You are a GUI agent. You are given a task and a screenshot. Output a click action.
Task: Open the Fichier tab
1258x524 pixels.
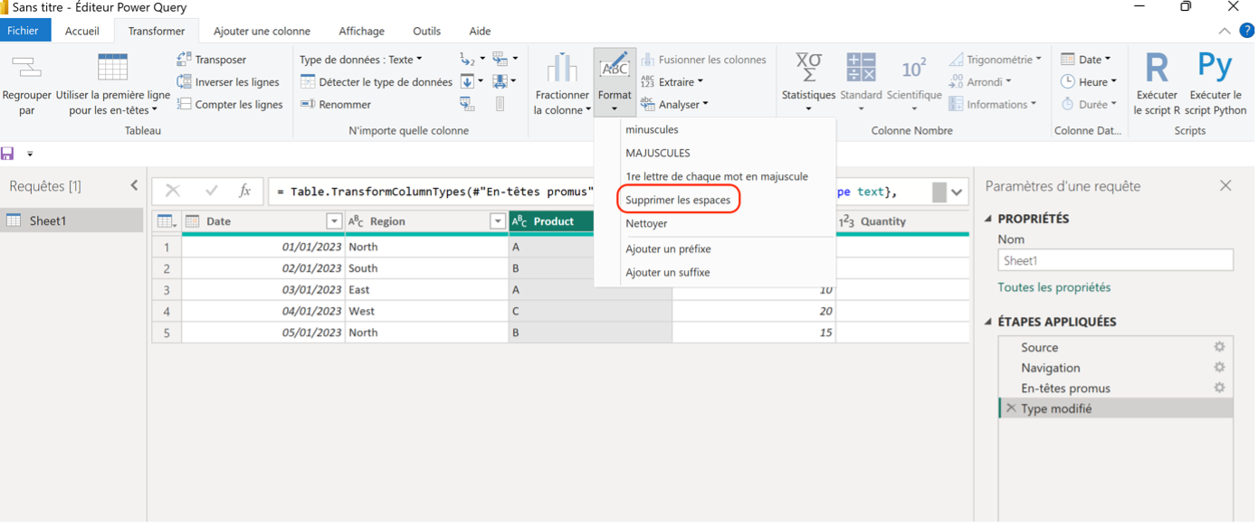tap(24, 31)
